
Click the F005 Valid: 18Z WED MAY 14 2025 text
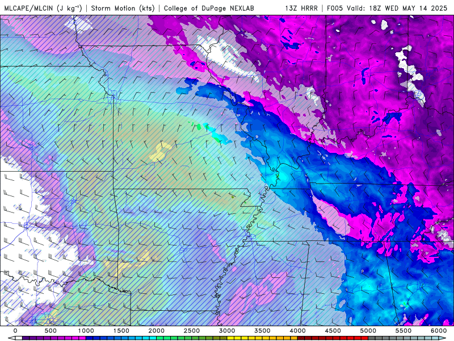387,8
